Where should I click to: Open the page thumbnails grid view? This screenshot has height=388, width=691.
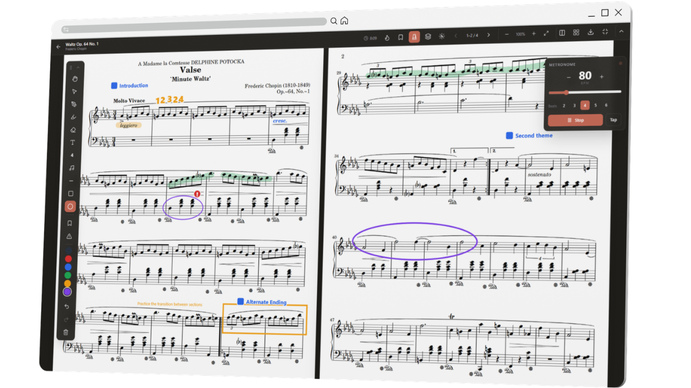[x=576, y=33]
